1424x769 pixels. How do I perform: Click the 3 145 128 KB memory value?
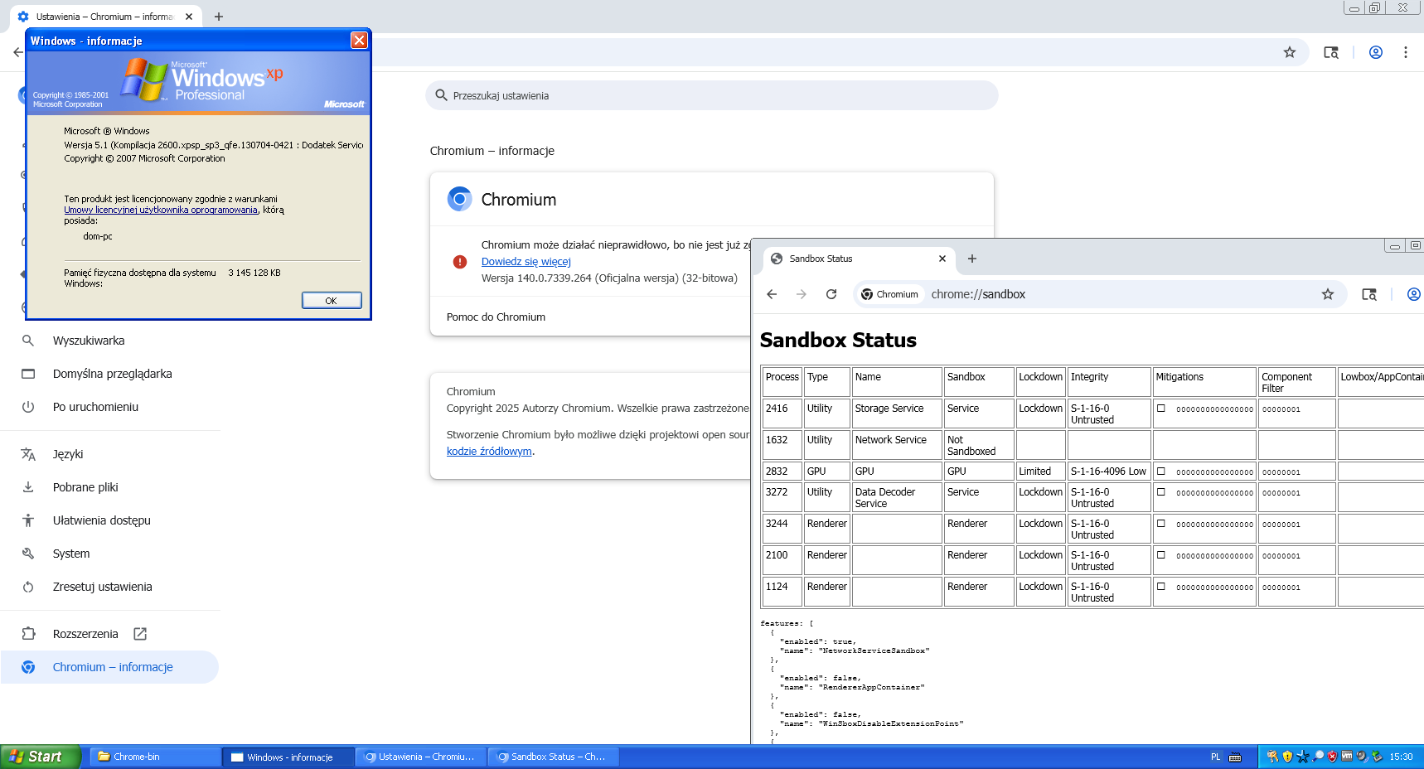click(x=254, y=273)
